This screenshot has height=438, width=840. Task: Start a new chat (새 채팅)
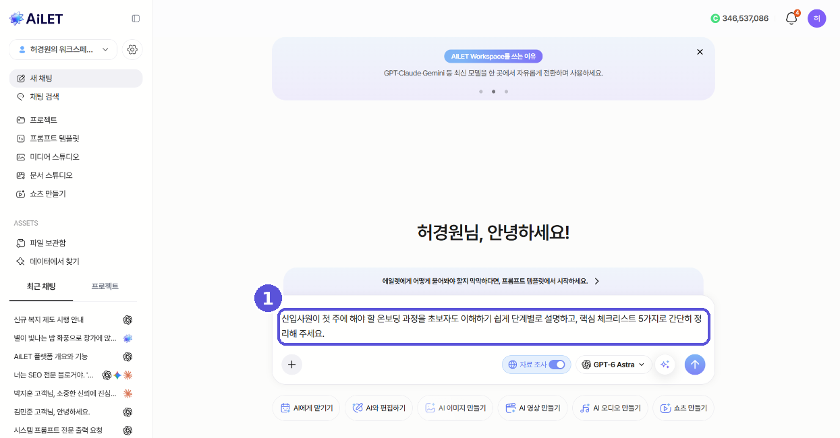tap(76, 78)
